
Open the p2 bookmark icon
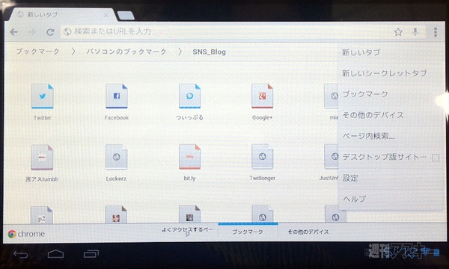(41, 215)
